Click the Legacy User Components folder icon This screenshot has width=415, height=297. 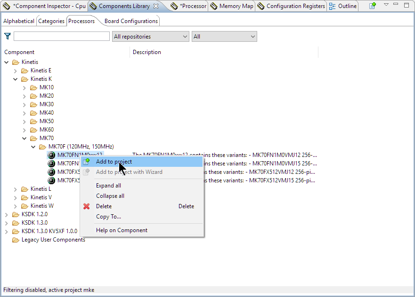click(x=16, y=240)
